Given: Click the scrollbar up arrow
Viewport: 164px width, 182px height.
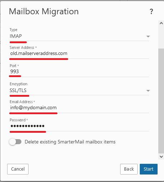Looking at the screenshot, I should click(x=161, y=23).
